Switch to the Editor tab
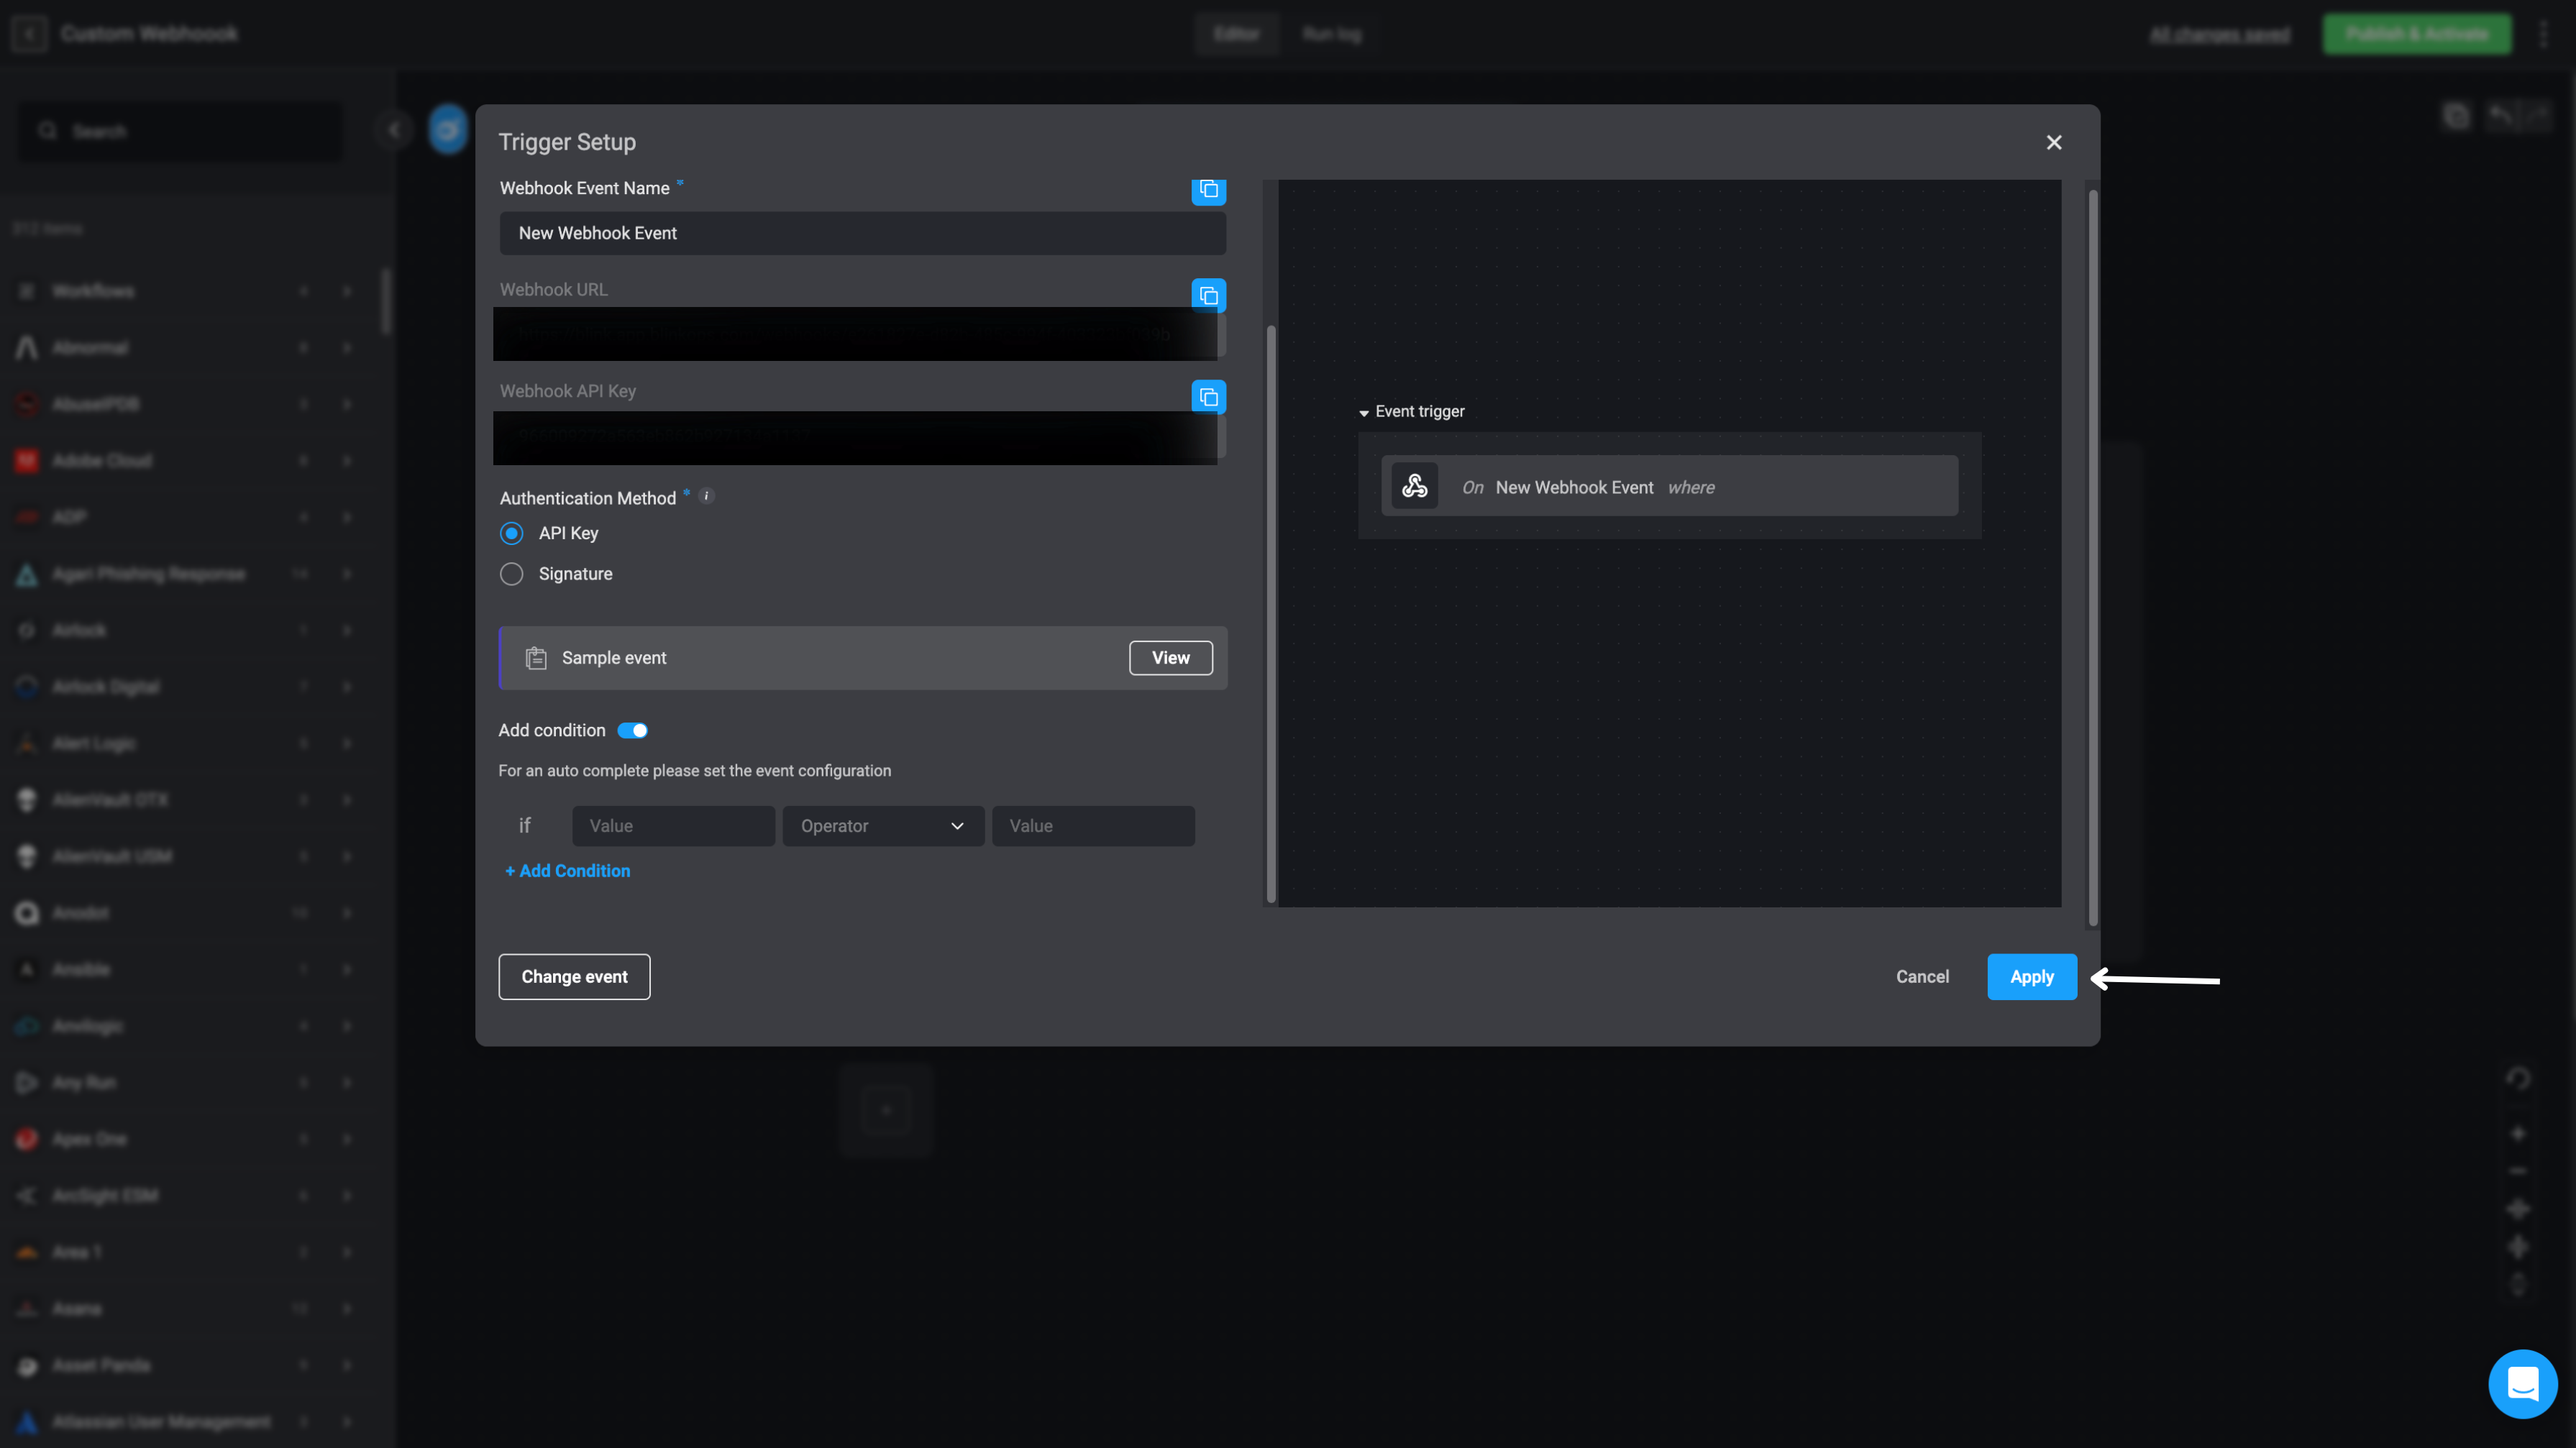The height and width of the screenshot is (1448, 2576). pyautogui.click(x=1236, y=34)
